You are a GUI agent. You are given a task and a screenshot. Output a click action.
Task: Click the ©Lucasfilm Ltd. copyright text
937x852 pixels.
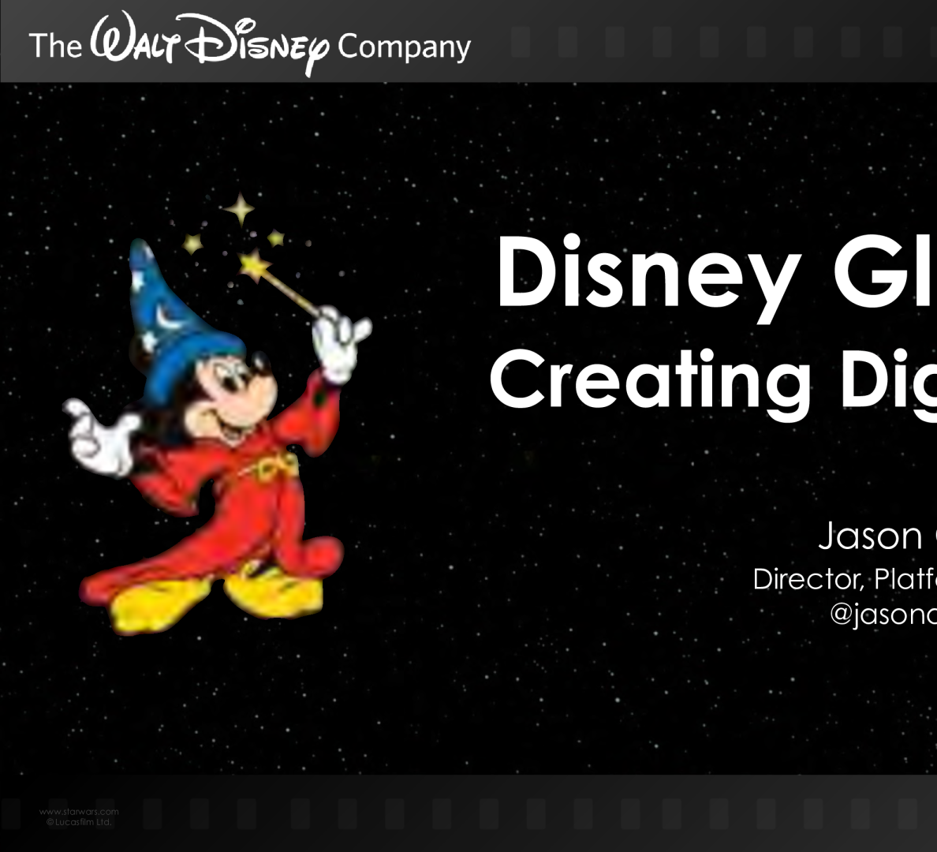coord(79,822)
